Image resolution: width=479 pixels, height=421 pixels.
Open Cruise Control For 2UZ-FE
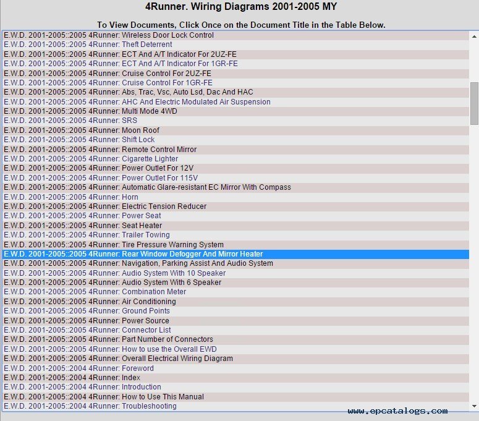coord(235,74)
